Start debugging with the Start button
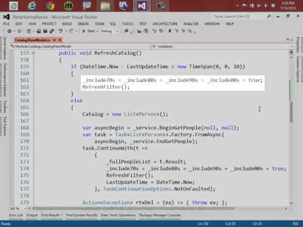The height and width of the screenshot is (227, 303). coord(88,31)
